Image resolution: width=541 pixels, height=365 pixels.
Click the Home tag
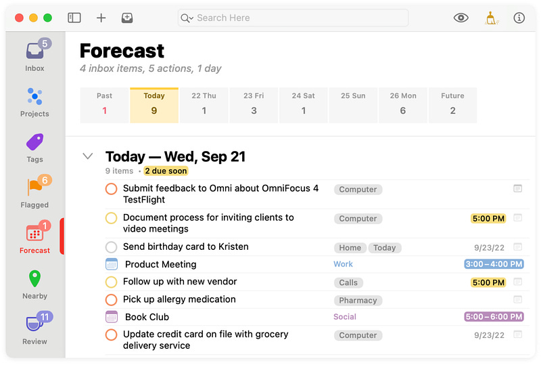tap(350, 248)
